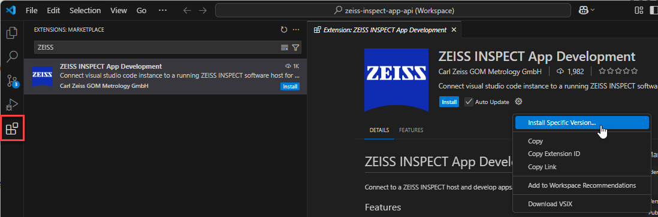Open the Extensions view in activity bar
Screen dimensions: 658x217
click(x=12, y=129)
